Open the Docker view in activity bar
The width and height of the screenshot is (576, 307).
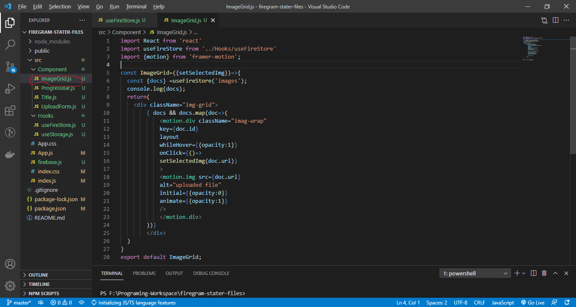tap(10, 154)
